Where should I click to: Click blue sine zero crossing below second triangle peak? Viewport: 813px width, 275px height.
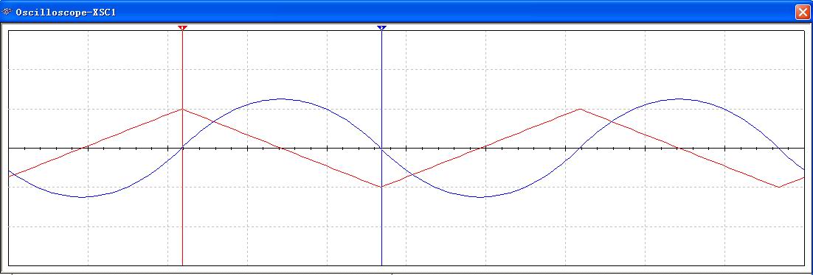pos(580,149)
